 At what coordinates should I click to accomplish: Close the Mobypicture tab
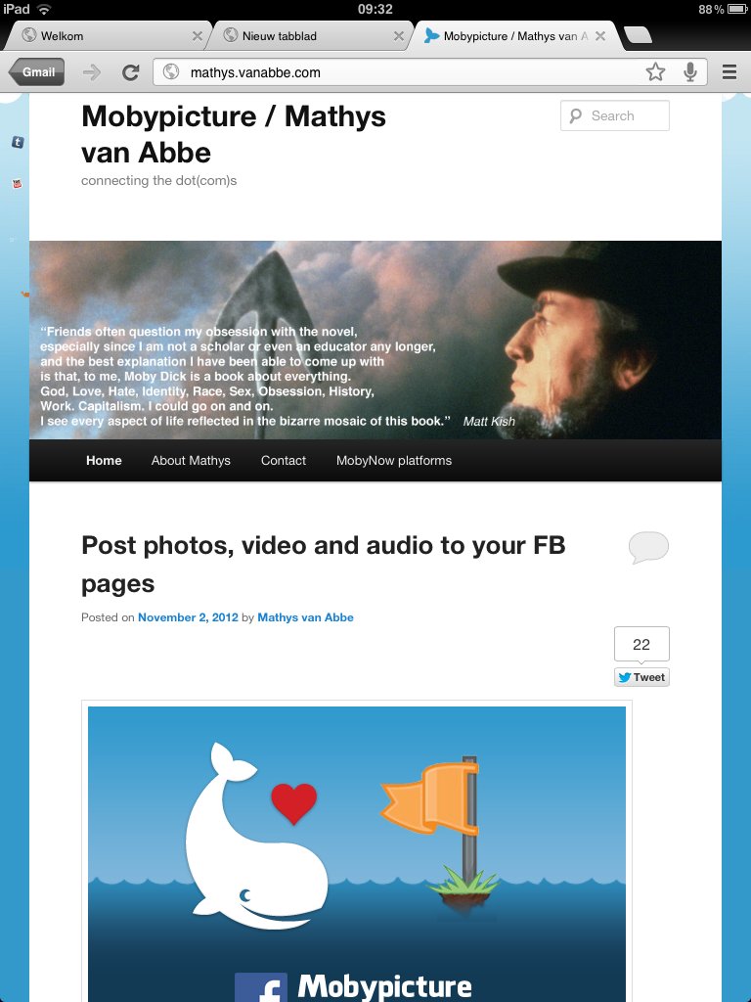pyautogui.click(x=600, y=36)
